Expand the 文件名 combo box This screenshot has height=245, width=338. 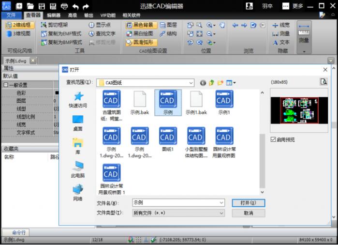coord(221,203)
